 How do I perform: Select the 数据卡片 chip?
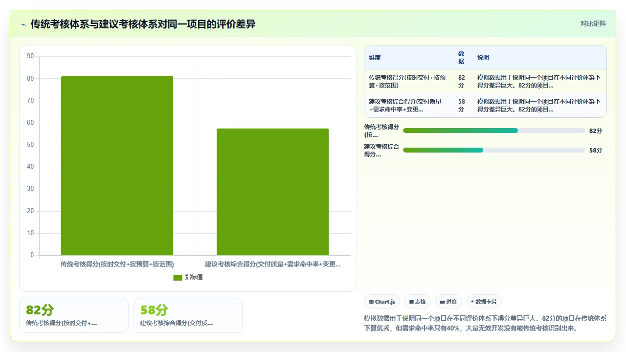(484, 302)
